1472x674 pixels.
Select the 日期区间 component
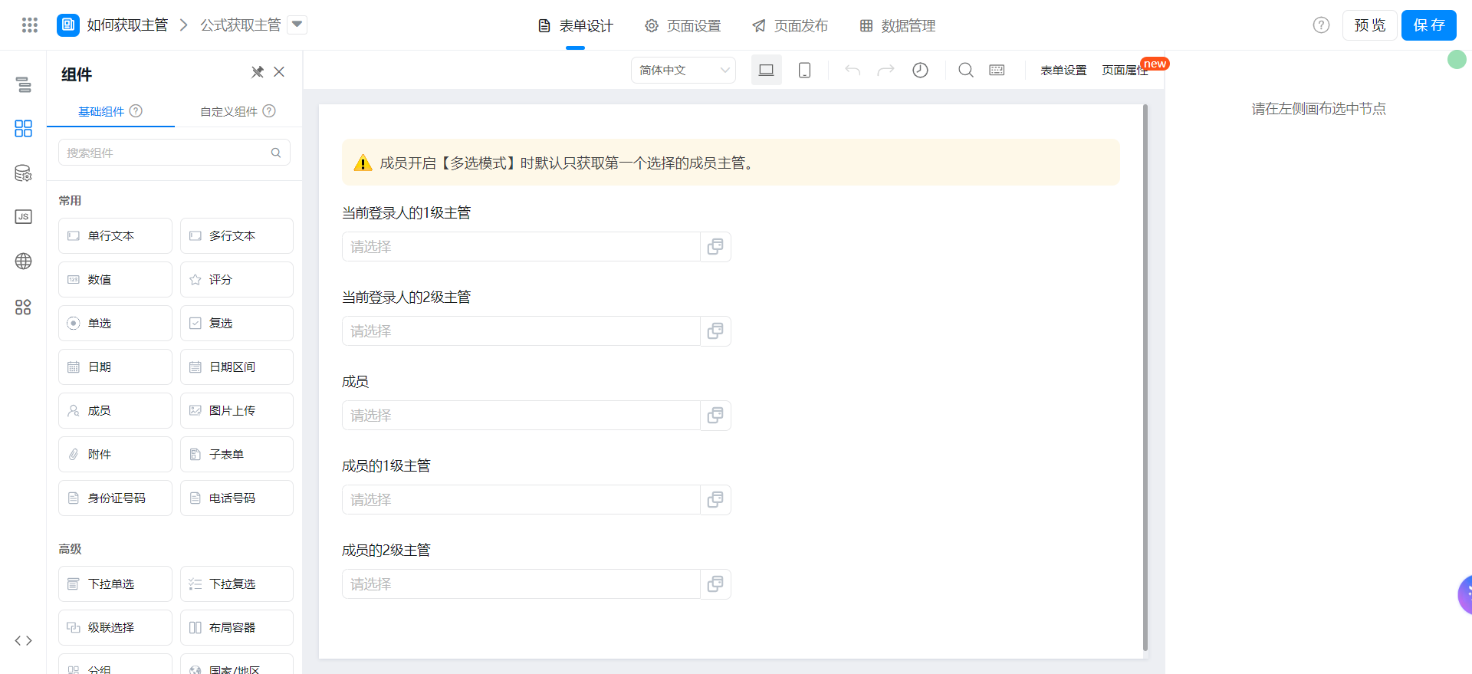coord(237,367)
